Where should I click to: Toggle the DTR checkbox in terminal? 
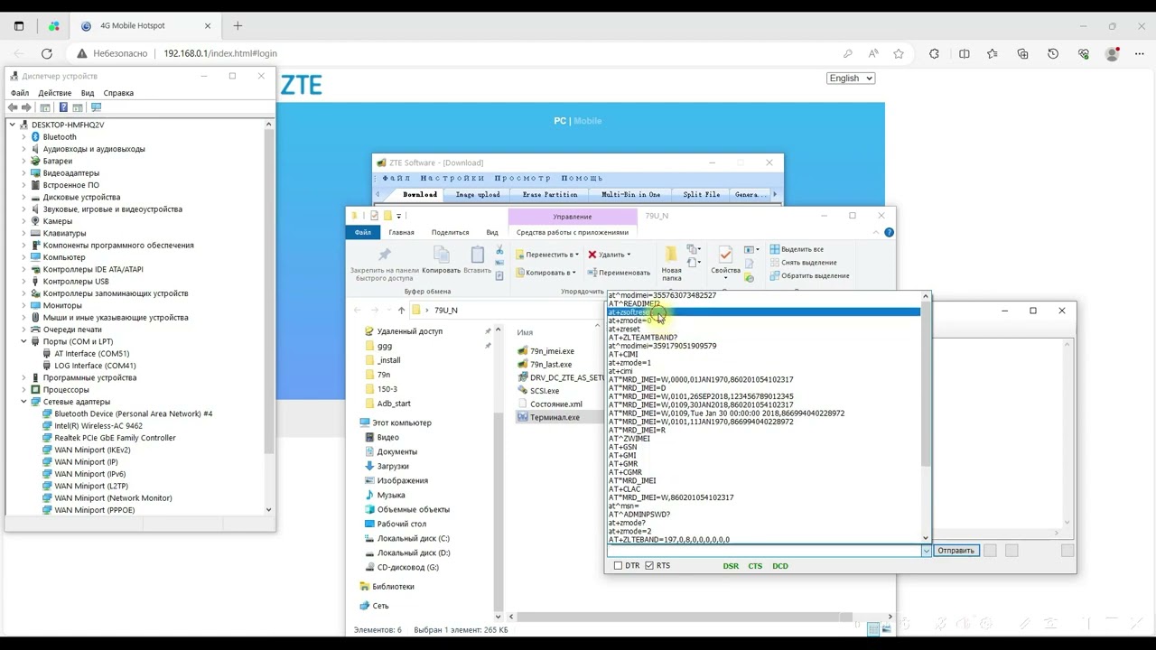click(619, 566)
